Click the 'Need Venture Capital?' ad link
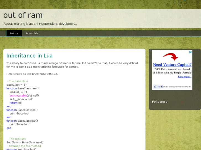 172,65
